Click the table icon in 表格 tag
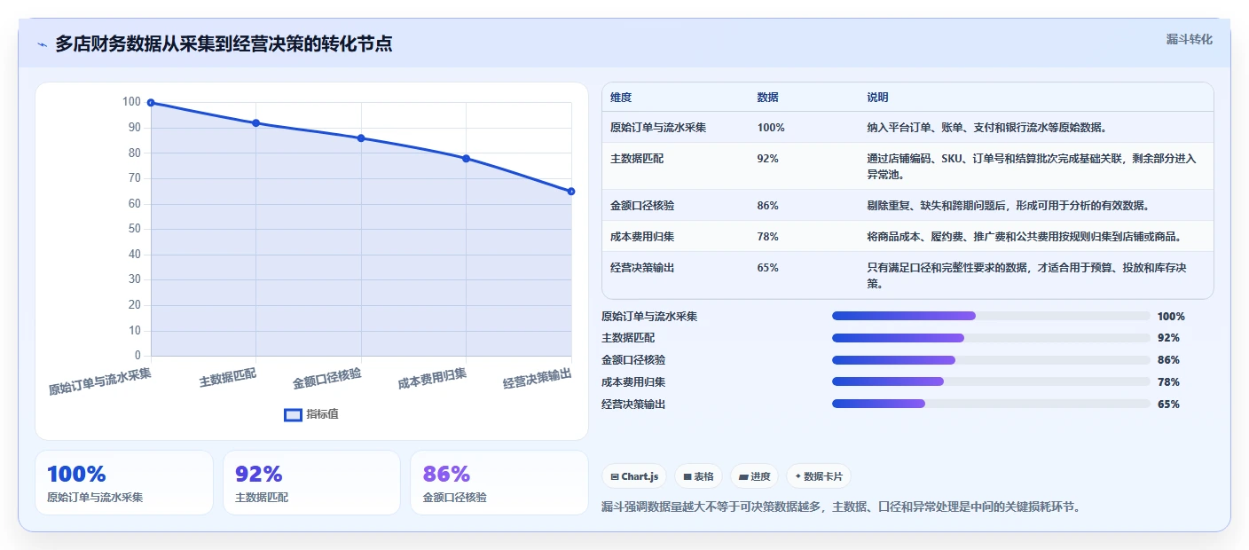Screen dimensions: 1249x550 (687, 476)
